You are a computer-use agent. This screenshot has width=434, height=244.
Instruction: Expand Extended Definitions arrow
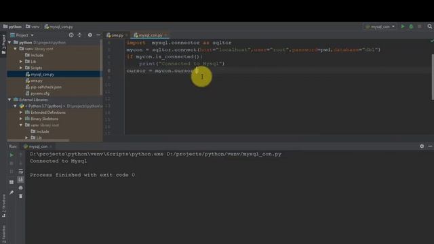21,113
